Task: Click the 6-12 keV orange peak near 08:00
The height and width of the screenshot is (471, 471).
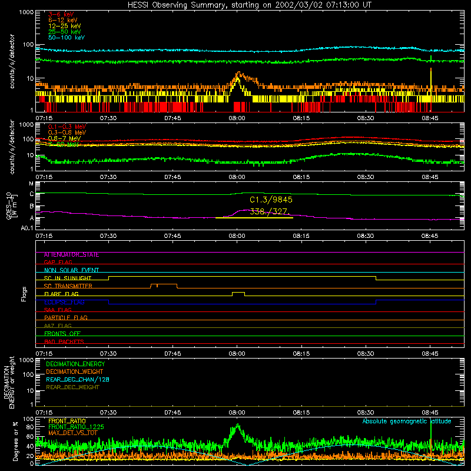Action: [239, 73]
